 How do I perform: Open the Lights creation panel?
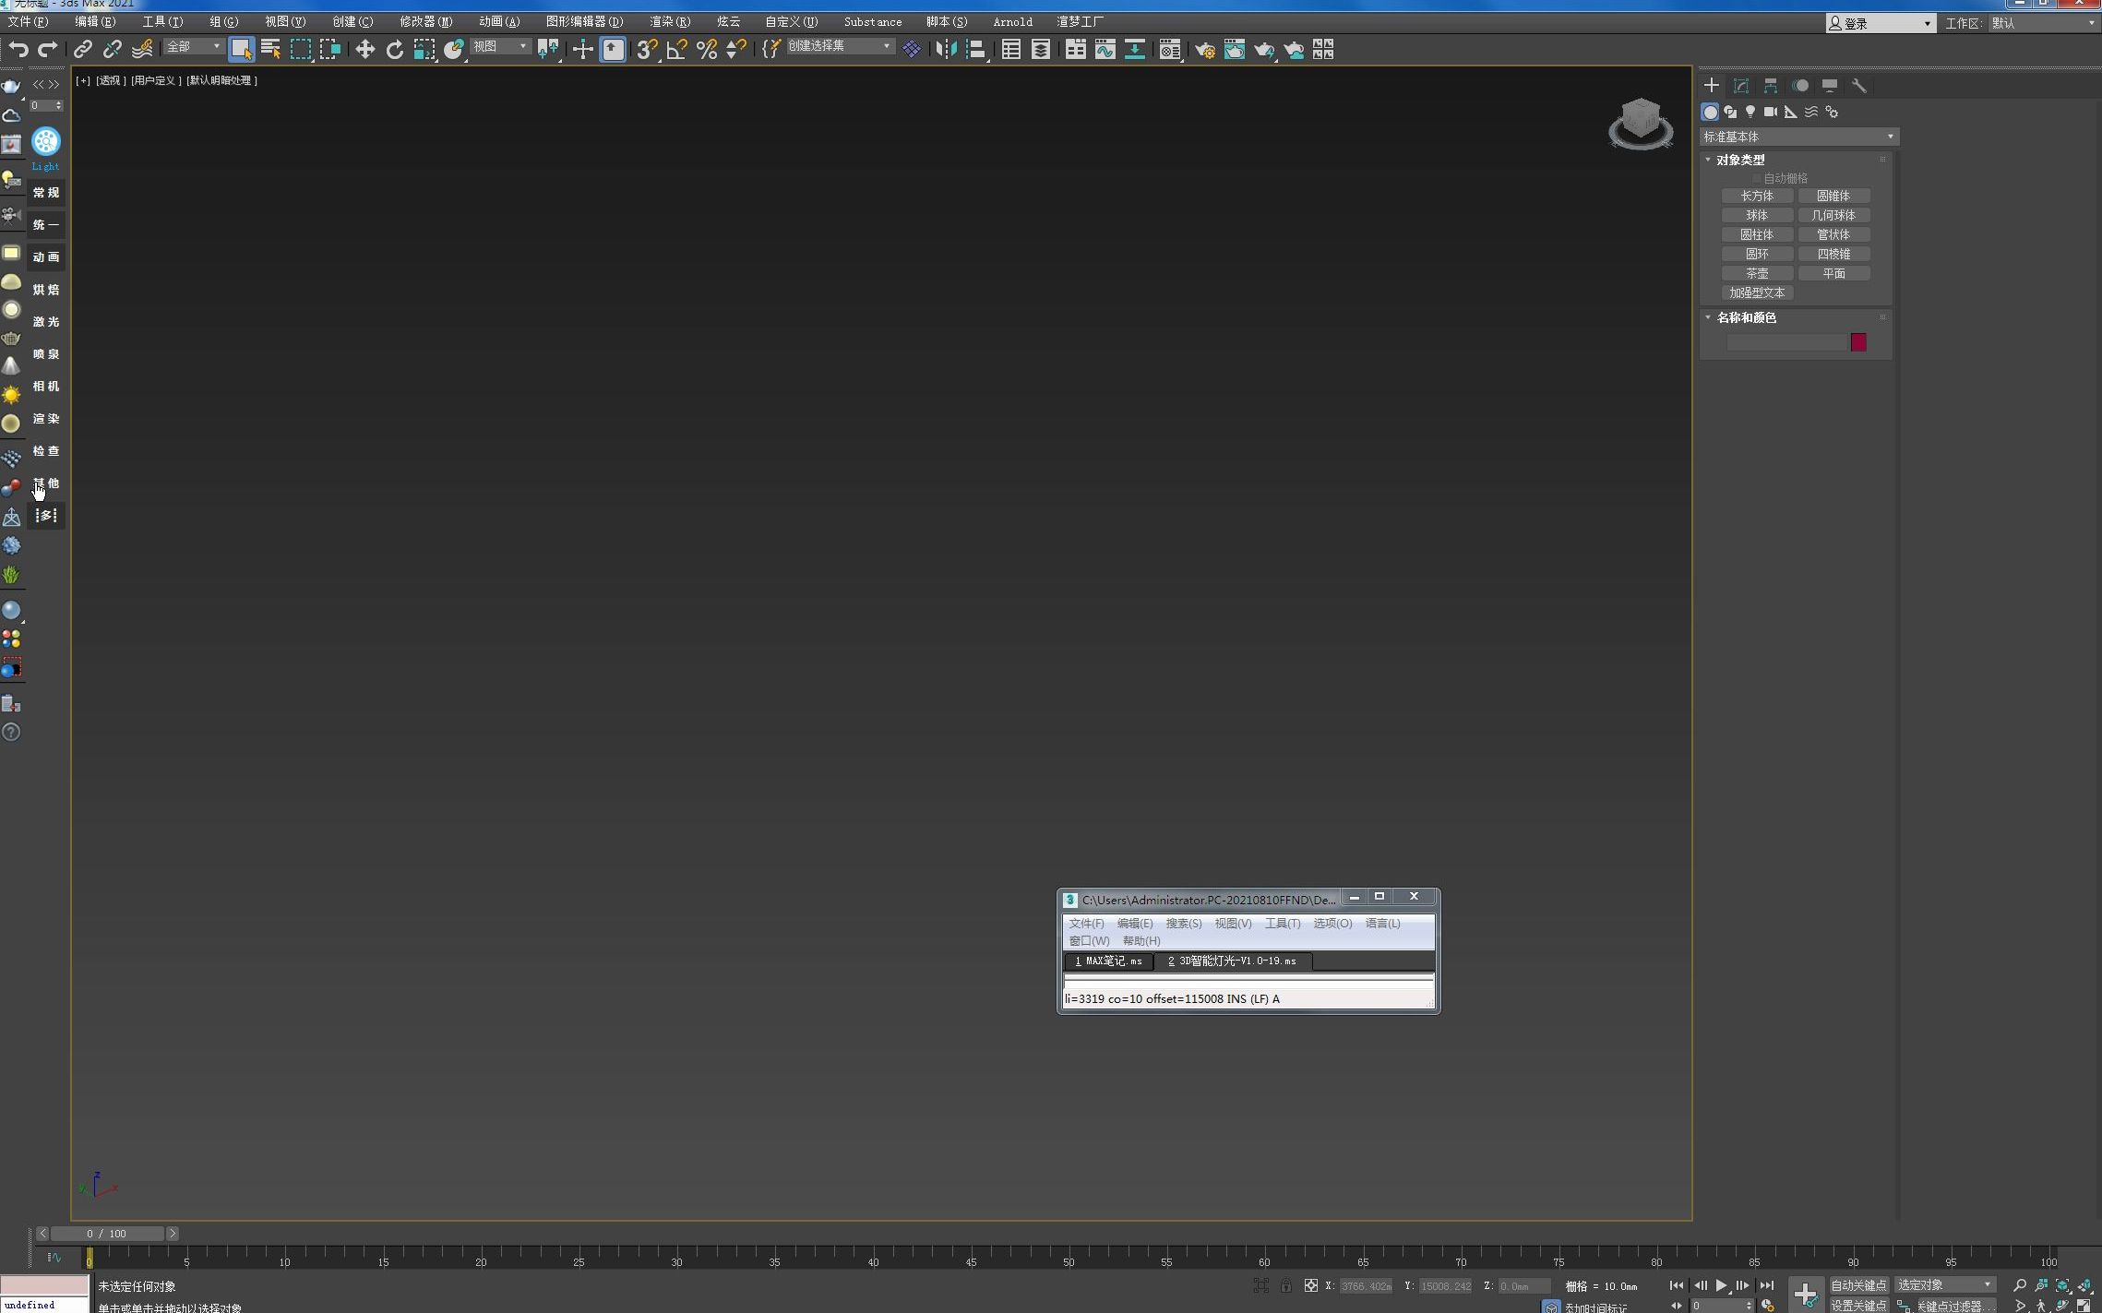tap(1750, 112)
